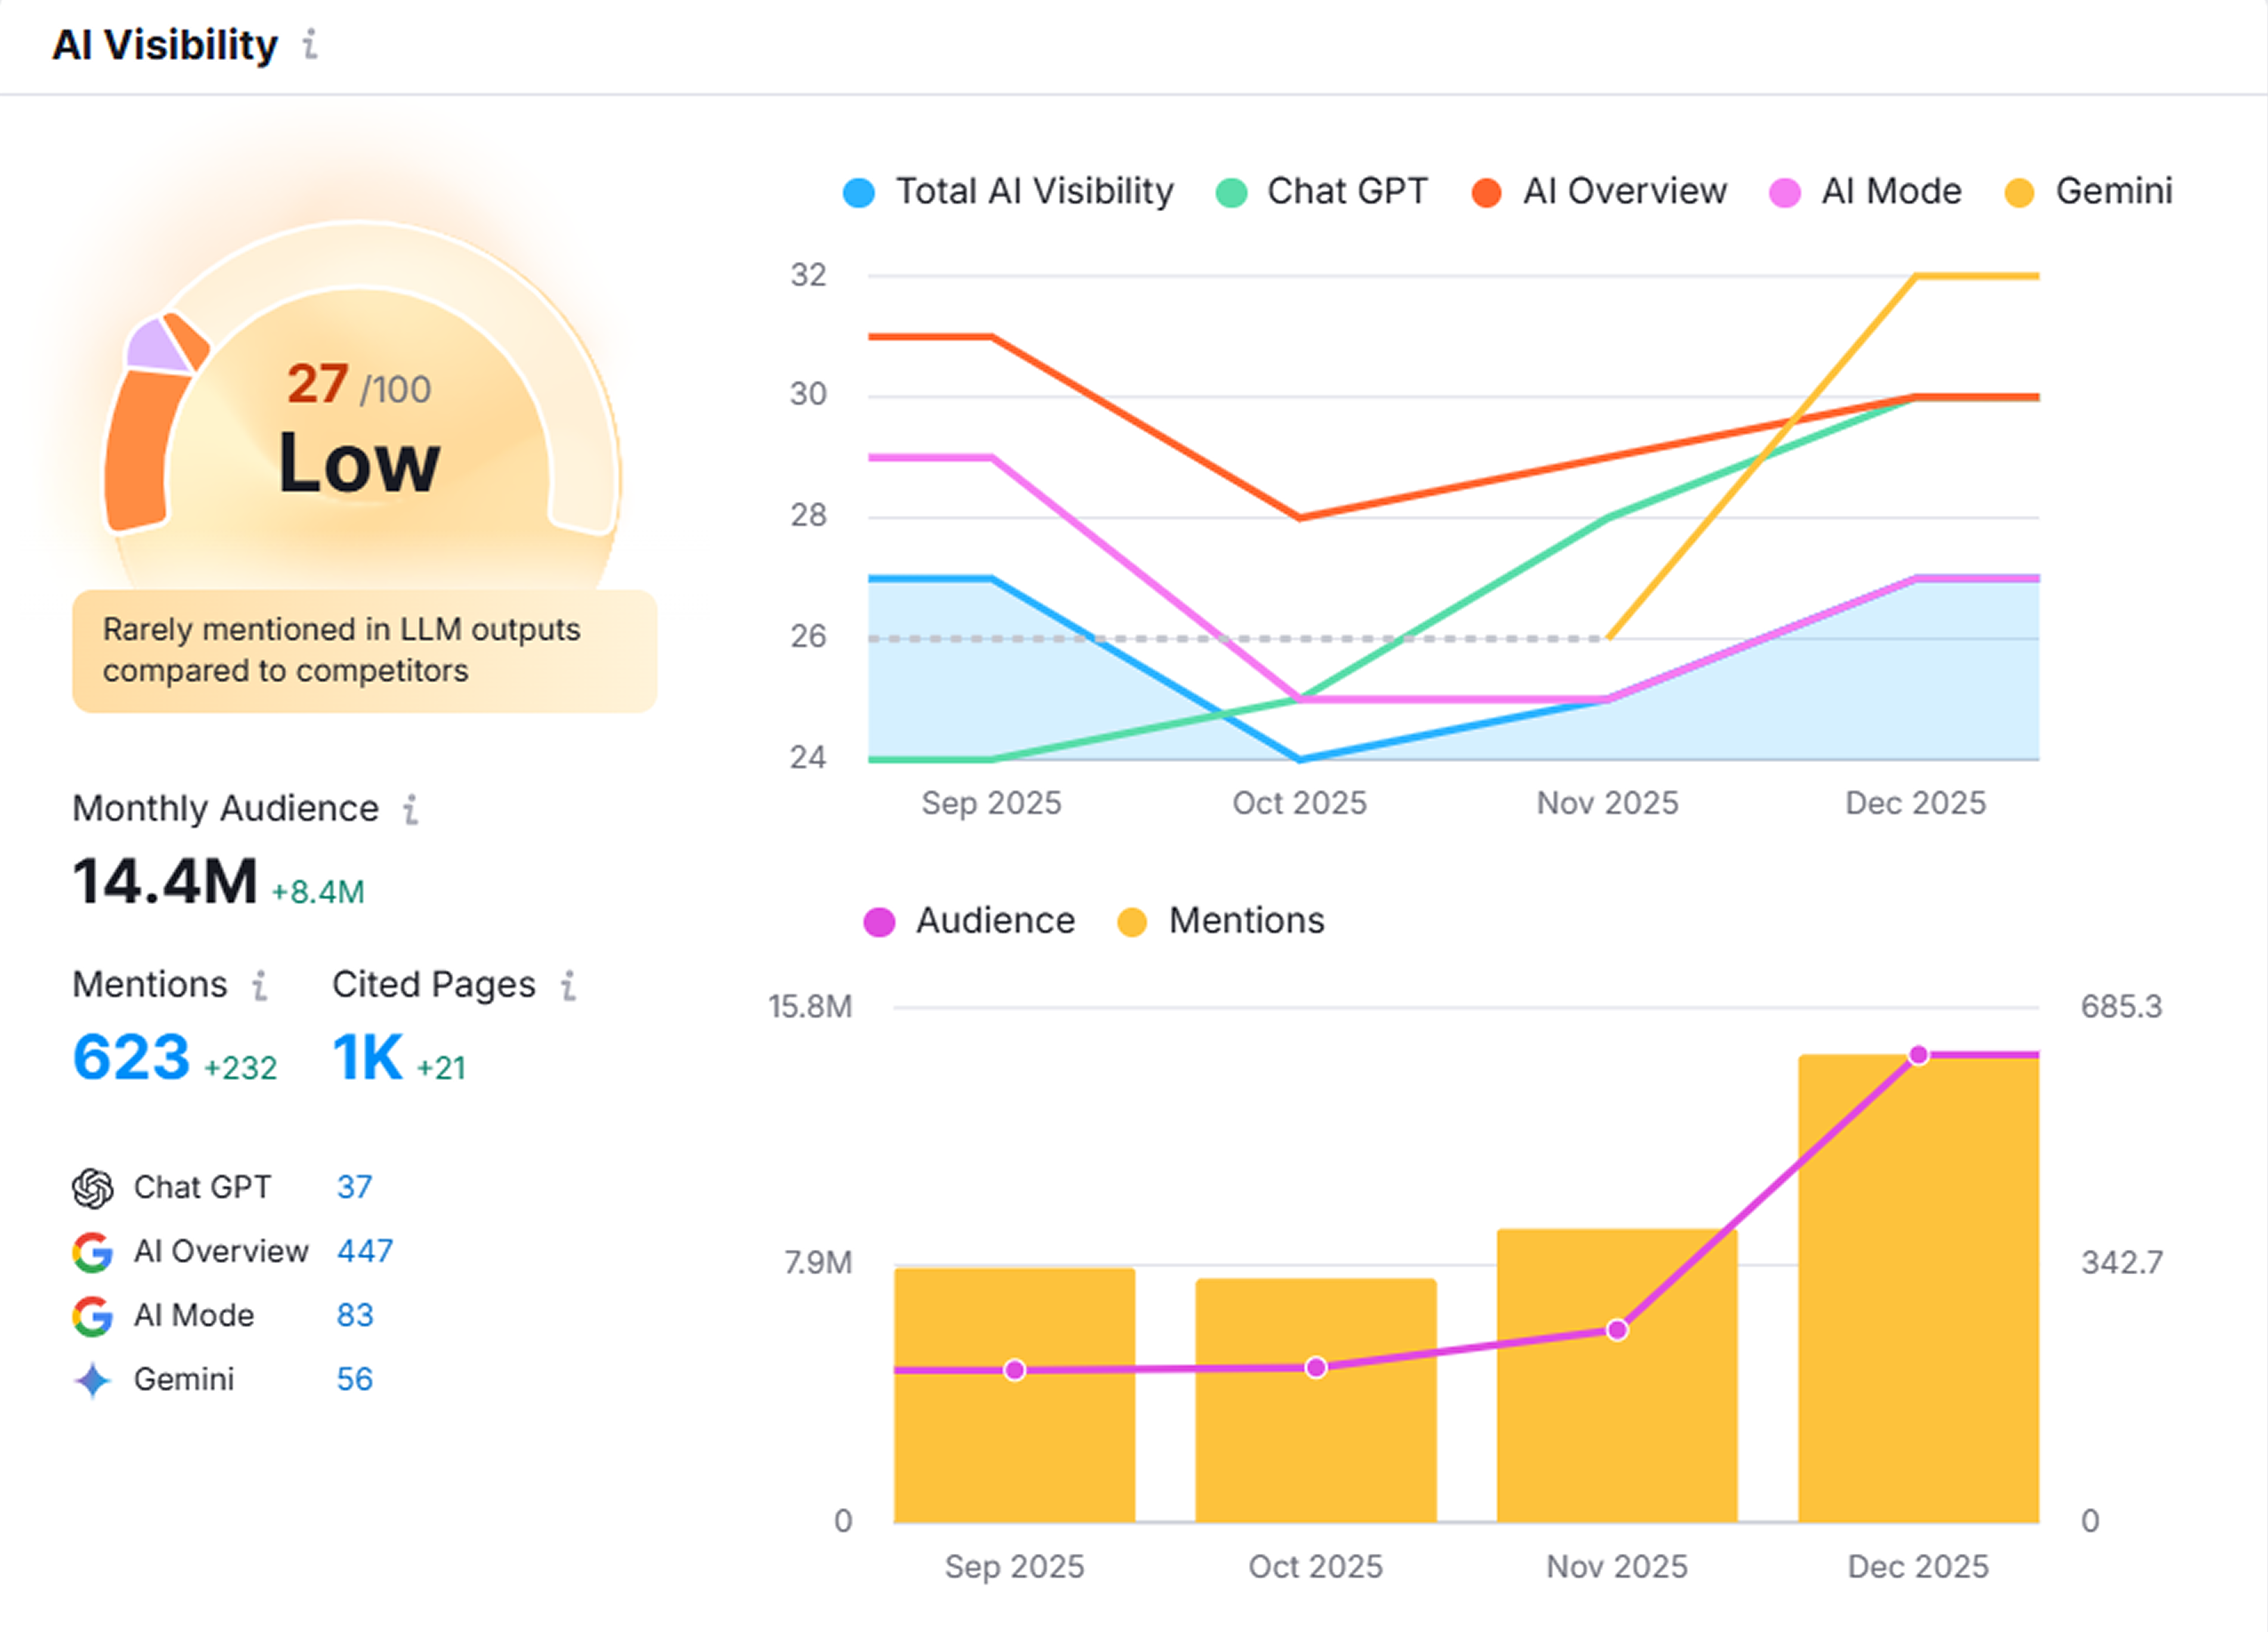
Task: Click the AI Visibility panel title
Action: pyautogui.click(x=165, y=45)
